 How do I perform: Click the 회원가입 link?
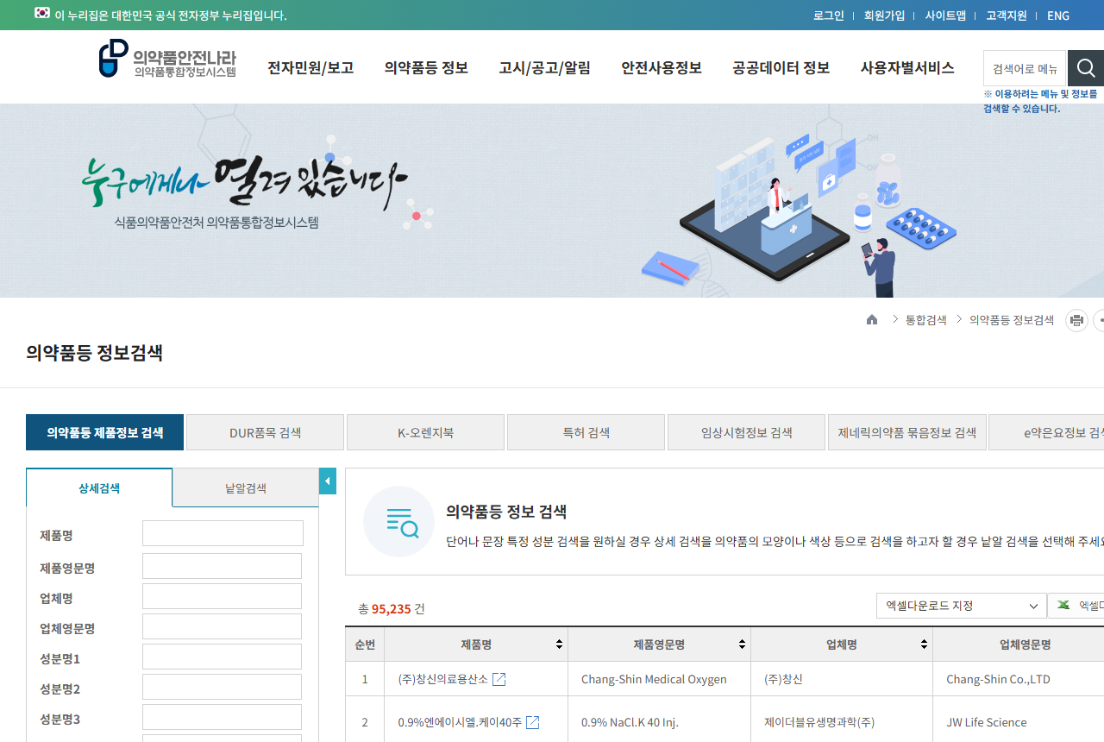pyautogui.click(x=885, y=16)
